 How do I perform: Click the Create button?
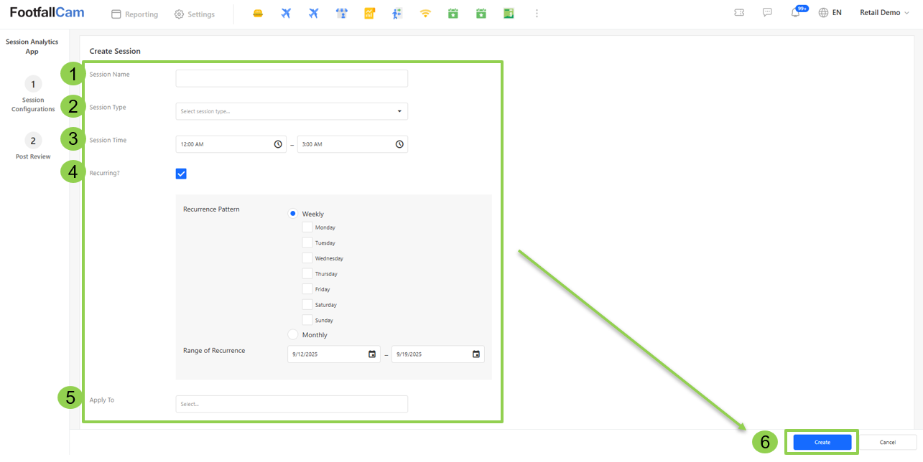coord(822,443)
